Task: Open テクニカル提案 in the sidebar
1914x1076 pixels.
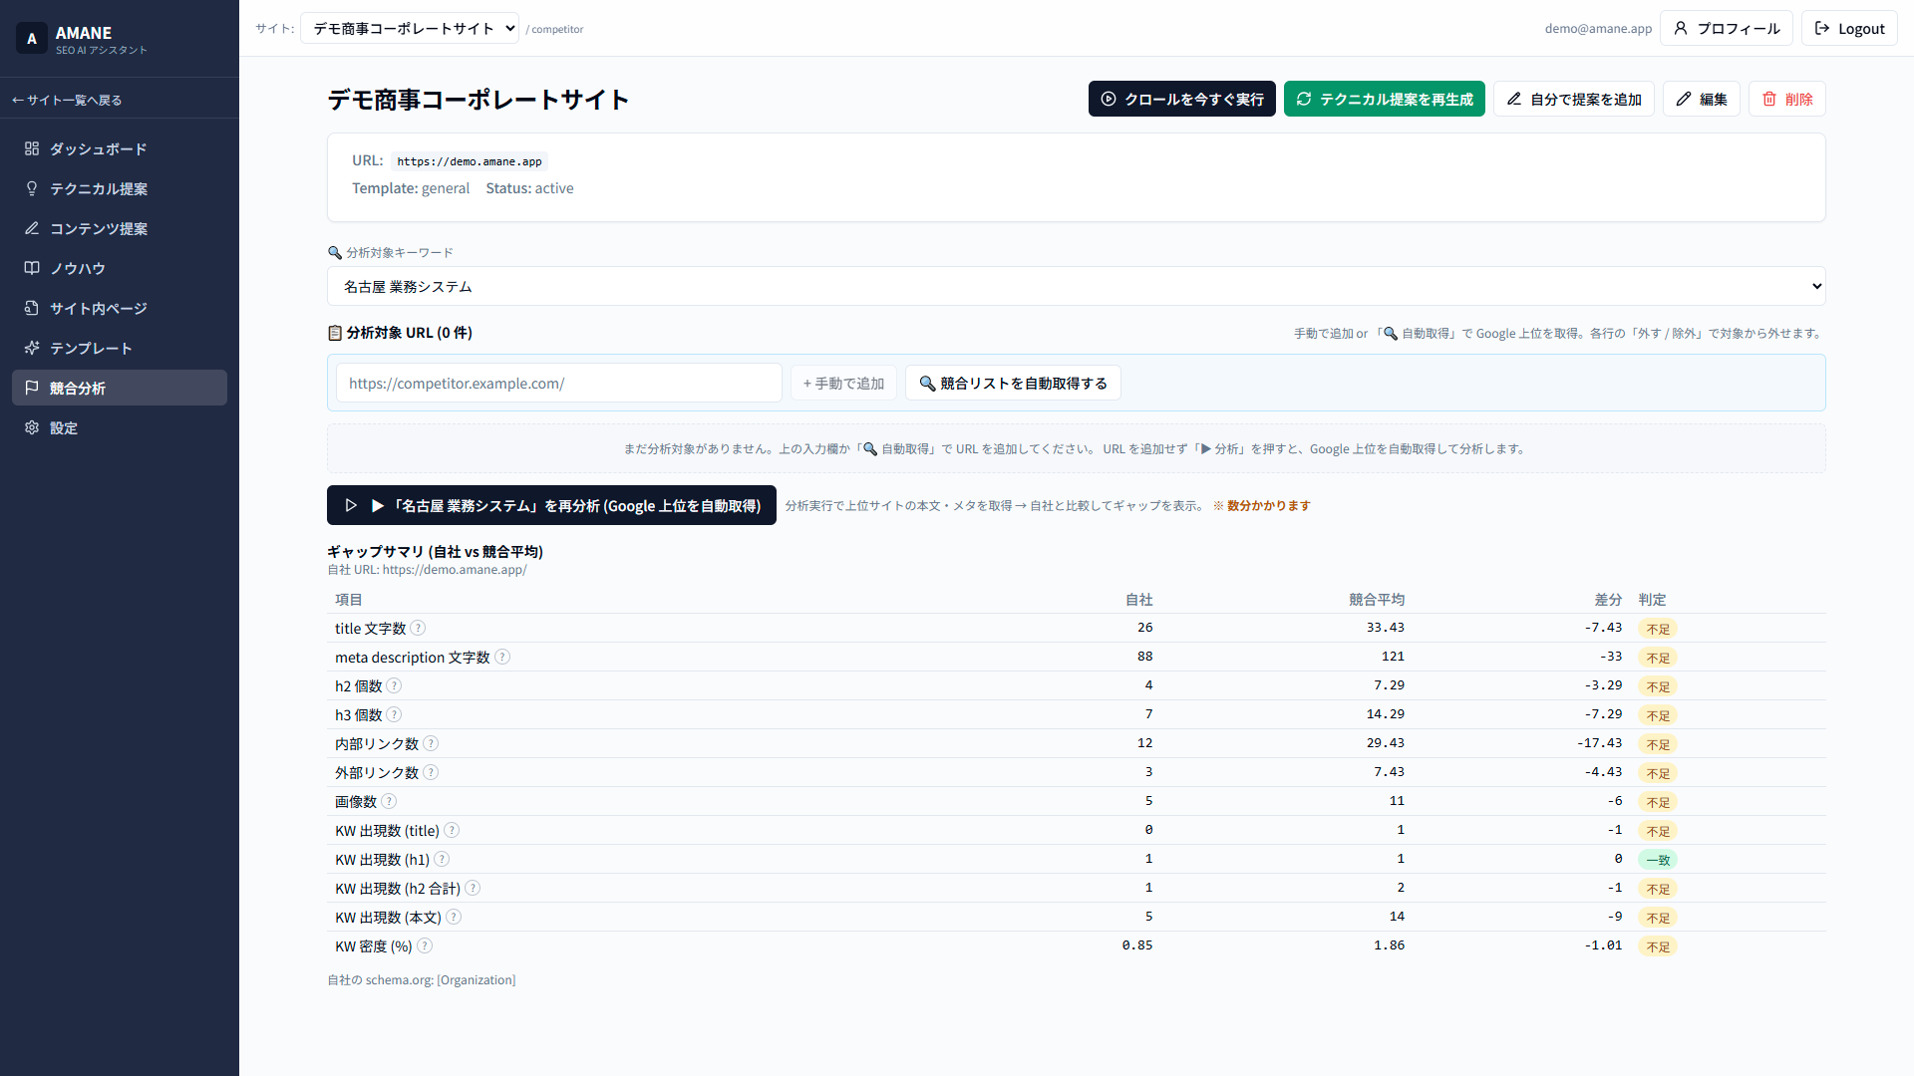Action: tap(120, 188)
